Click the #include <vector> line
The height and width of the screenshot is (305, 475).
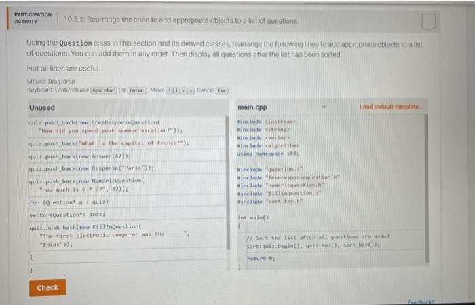click(x=263, y=138)
